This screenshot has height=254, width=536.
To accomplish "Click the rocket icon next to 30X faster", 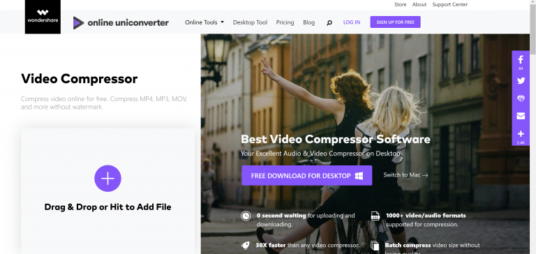I will (x=246, y=245).
